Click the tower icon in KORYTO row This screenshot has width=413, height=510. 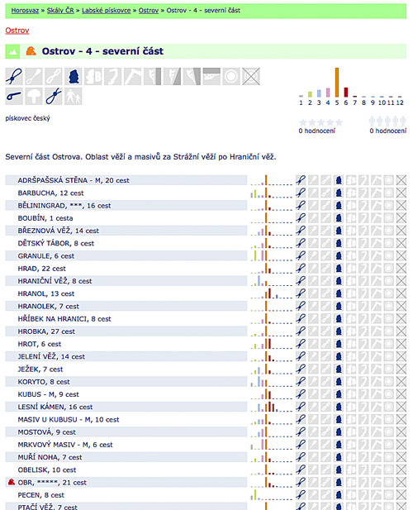click(339, 382)
